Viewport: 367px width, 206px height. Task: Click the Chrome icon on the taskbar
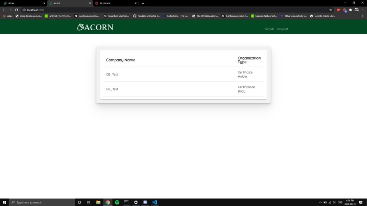click(107, 202)
